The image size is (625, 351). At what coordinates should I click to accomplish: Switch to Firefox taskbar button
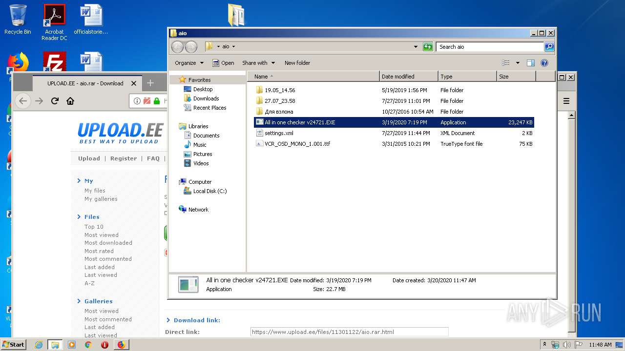pos(121,345)
